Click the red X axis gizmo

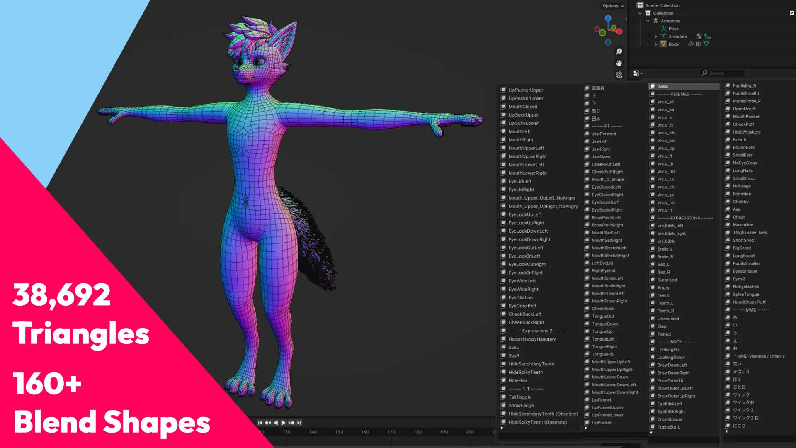pyautogui.click(x=619, y=32)
